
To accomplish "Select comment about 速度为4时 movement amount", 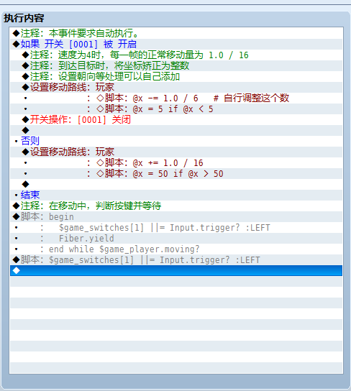I will pos(176,55).
